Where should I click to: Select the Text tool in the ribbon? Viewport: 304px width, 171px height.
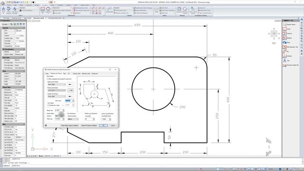click(3, 10)
